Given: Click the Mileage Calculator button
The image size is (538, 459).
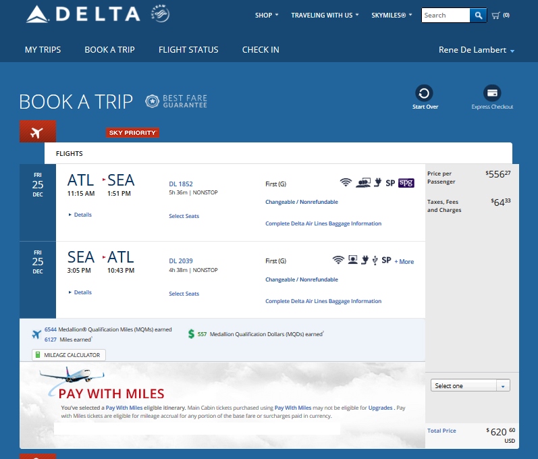Looking at the screenshot, I should pos(69,355).
